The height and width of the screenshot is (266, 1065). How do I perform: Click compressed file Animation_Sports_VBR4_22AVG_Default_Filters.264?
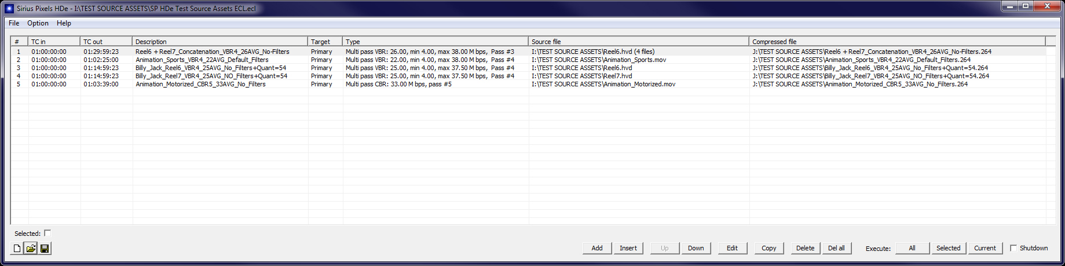tap(862, 60)
